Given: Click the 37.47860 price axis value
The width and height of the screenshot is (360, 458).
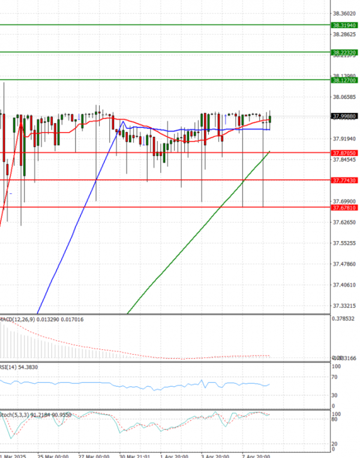Looking at the screenshot, I should (x=344, y=264).
